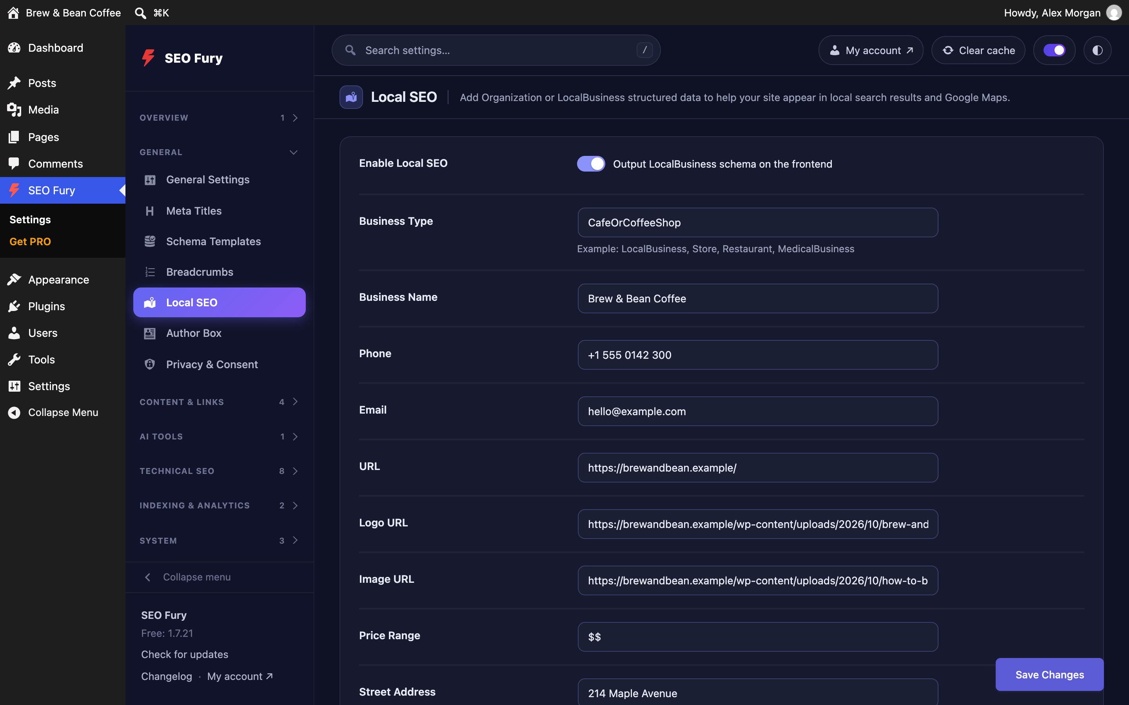1129x705 pixels.
Task: Open the admin bar search magnifier
Action: (140, 13)
